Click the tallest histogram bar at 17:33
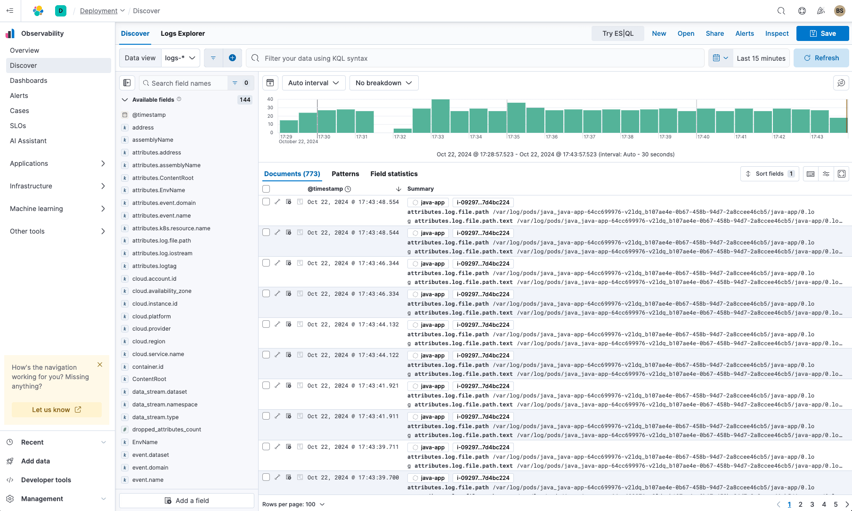The height and width of the screenshot is (511, 852). point(440,116)
